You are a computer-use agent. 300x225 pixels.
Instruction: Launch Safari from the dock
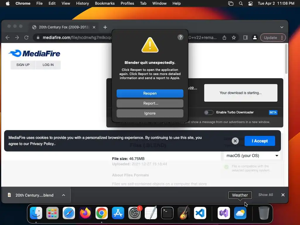coord(69,213)
